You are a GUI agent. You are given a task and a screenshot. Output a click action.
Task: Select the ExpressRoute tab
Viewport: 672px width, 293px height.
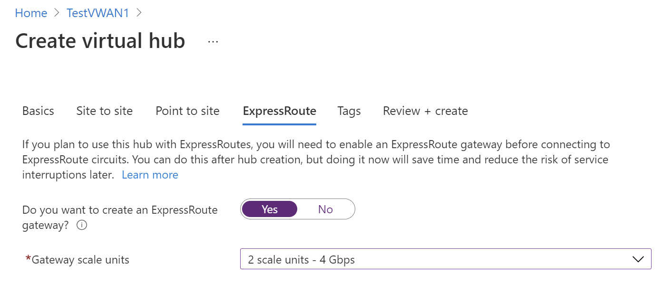click(279, 111)
